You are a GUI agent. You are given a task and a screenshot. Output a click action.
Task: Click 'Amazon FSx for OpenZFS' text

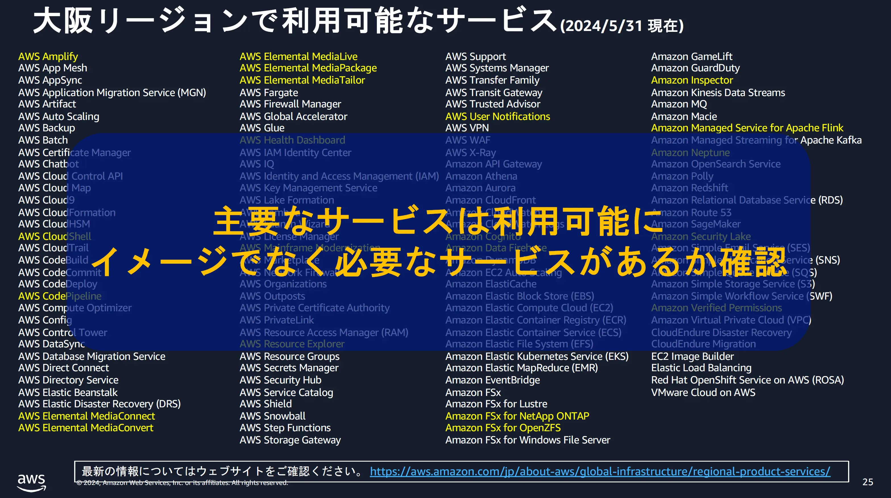tap(503, 428)
